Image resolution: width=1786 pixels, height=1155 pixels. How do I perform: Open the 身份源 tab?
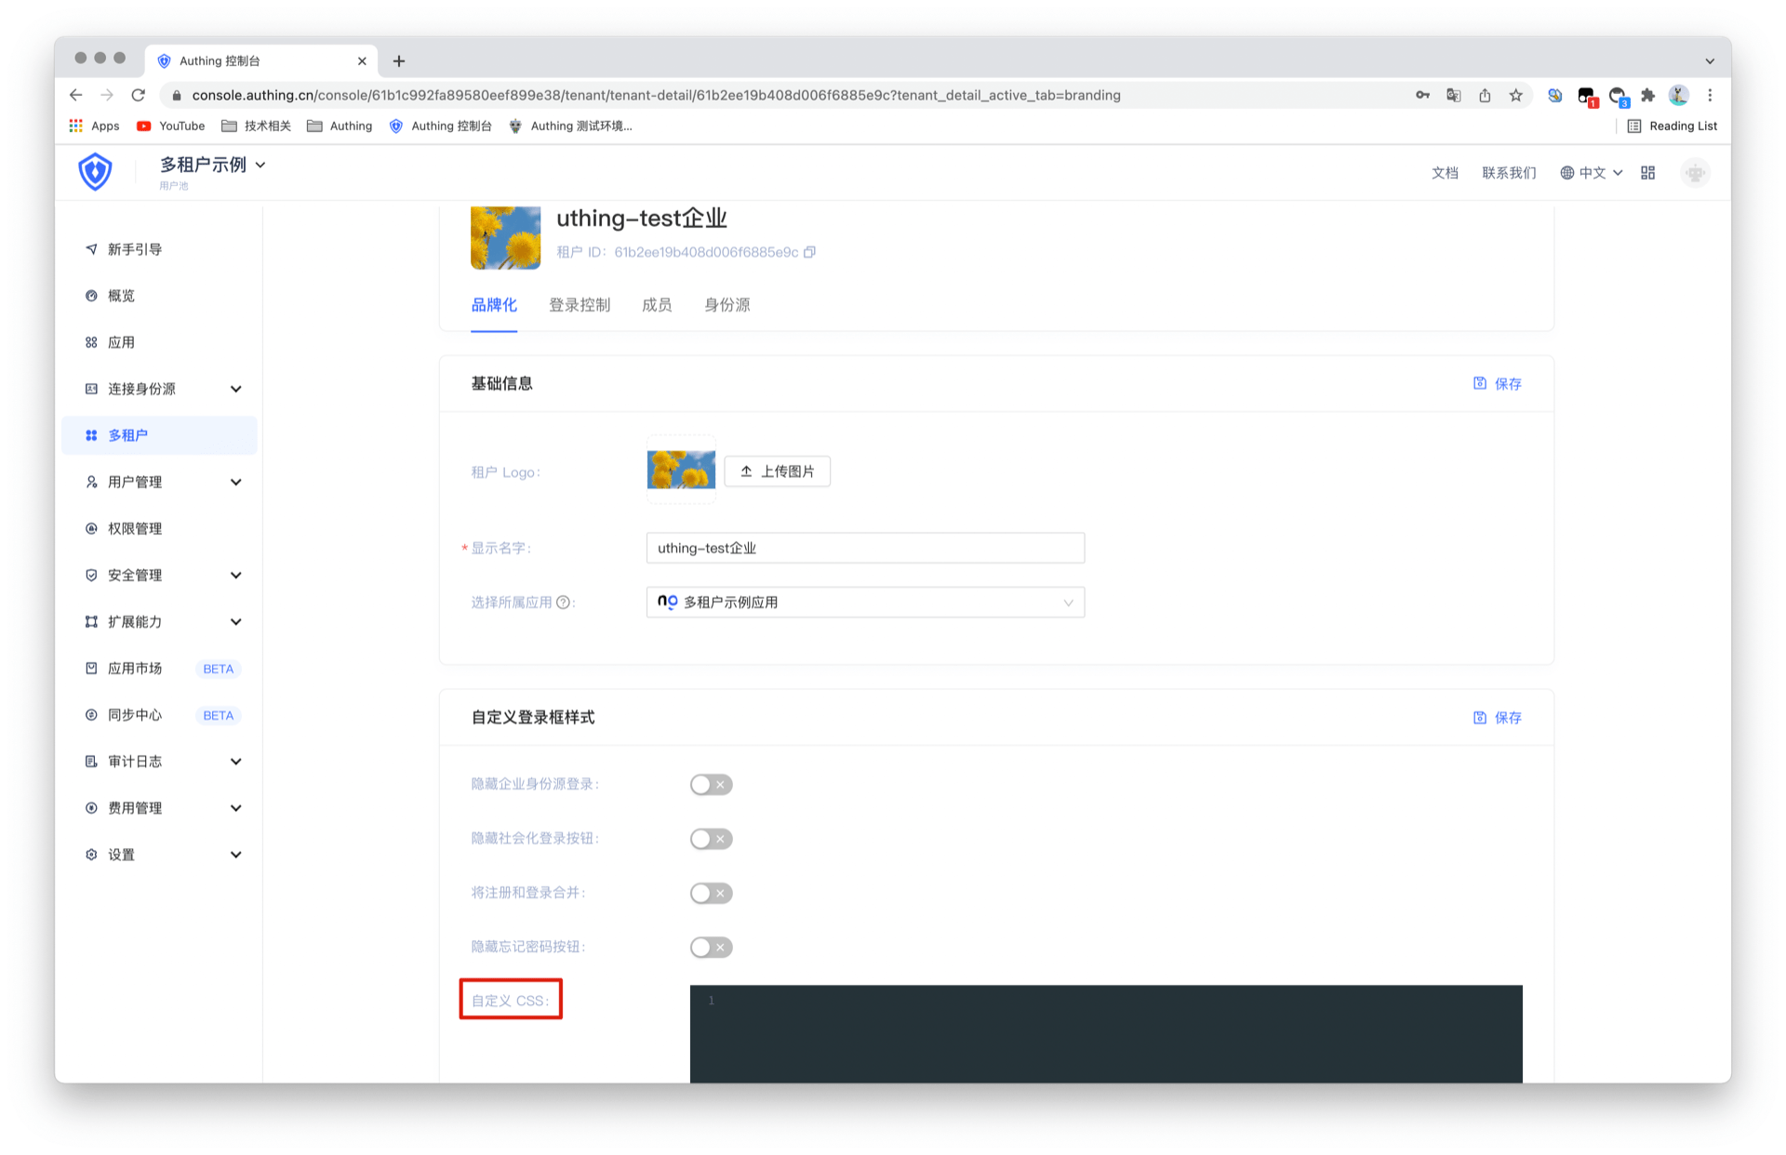tap(726, 304)
